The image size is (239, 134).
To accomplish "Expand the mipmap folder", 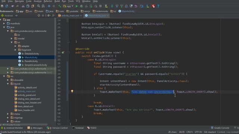I will click(x=8, y=118).
